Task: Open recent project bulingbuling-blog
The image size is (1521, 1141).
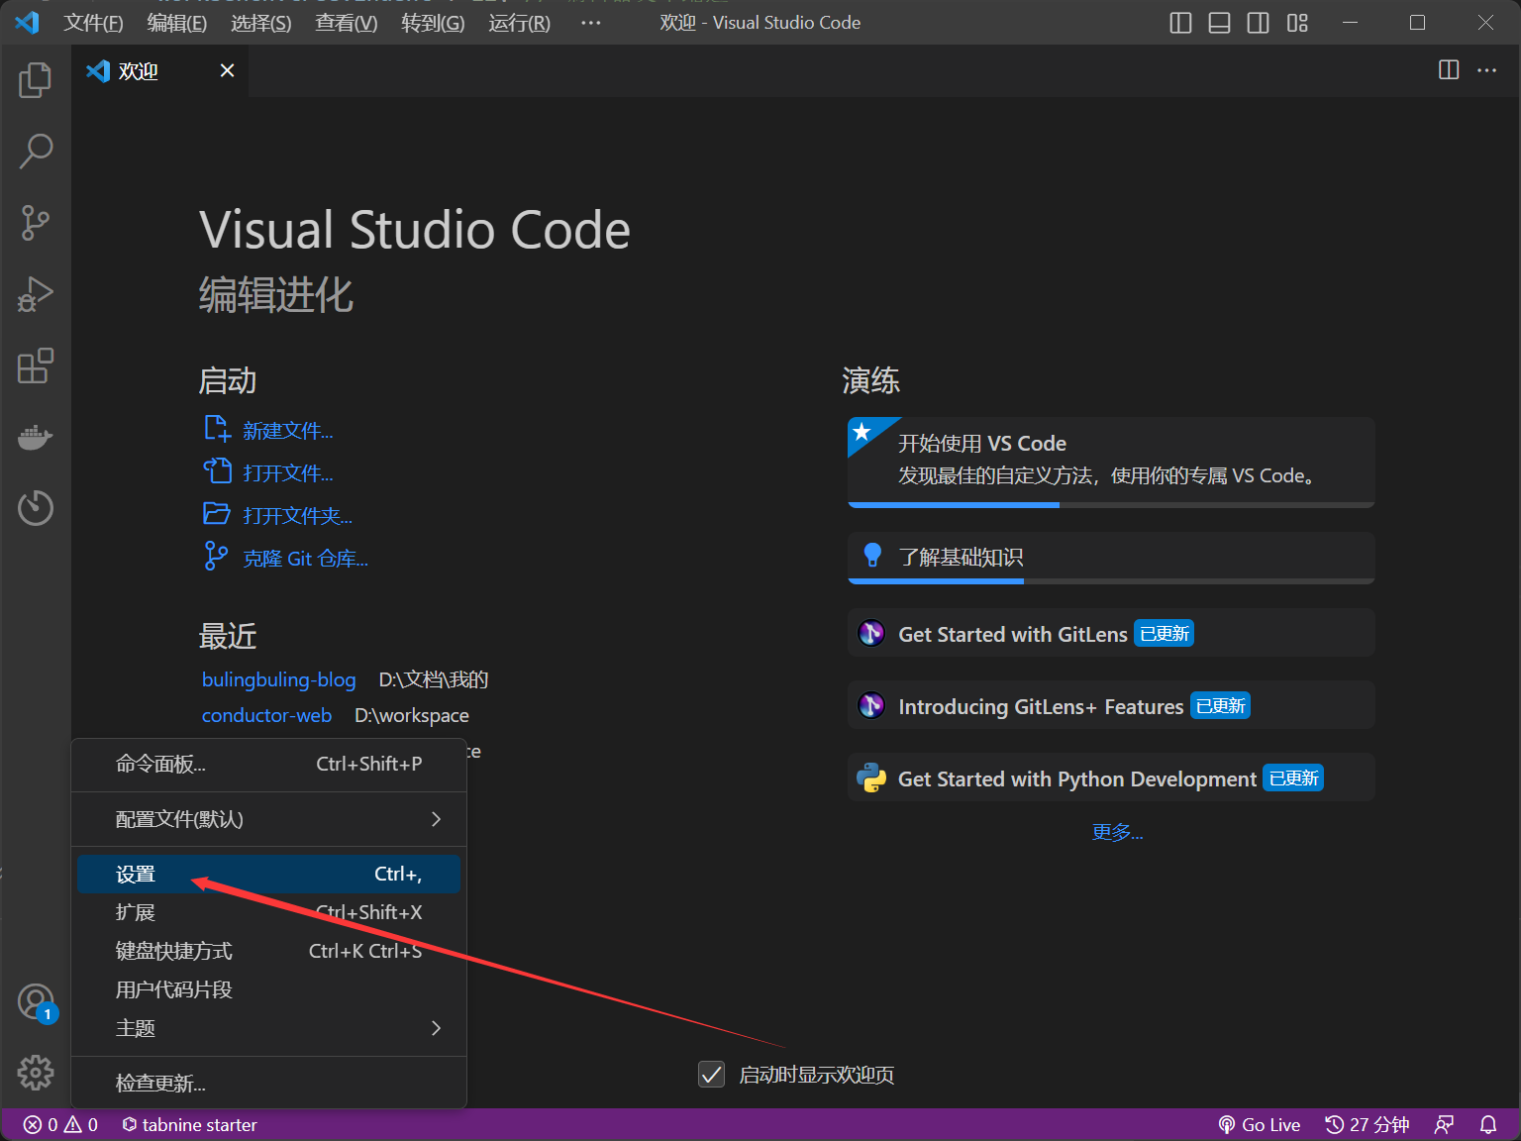Action: pyautogui.click(x=278, y=679)
